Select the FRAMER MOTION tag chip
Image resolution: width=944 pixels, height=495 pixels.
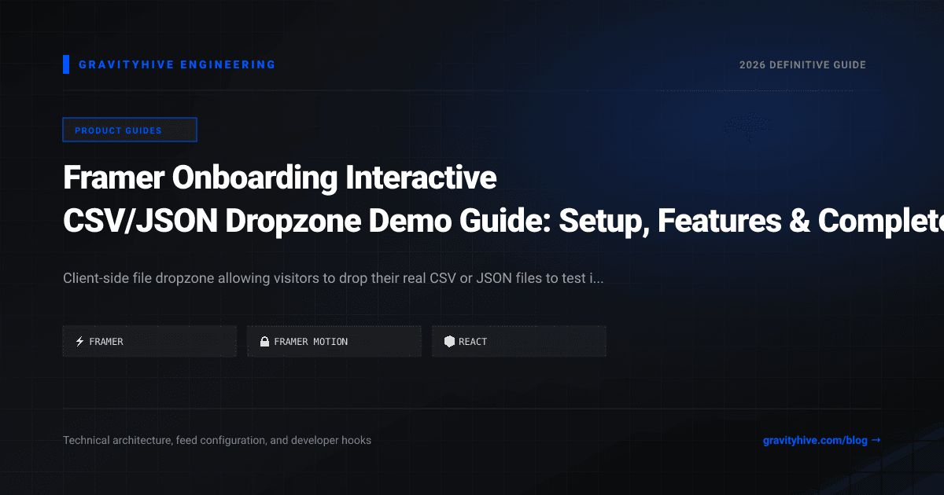334,341
